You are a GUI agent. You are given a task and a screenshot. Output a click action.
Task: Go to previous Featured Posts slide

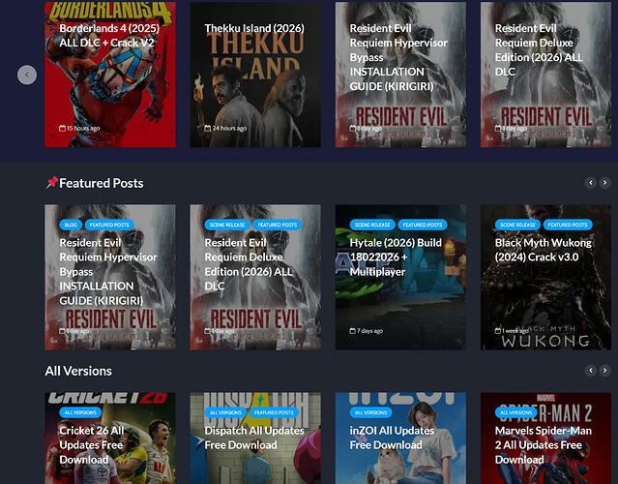coord(590,183)
